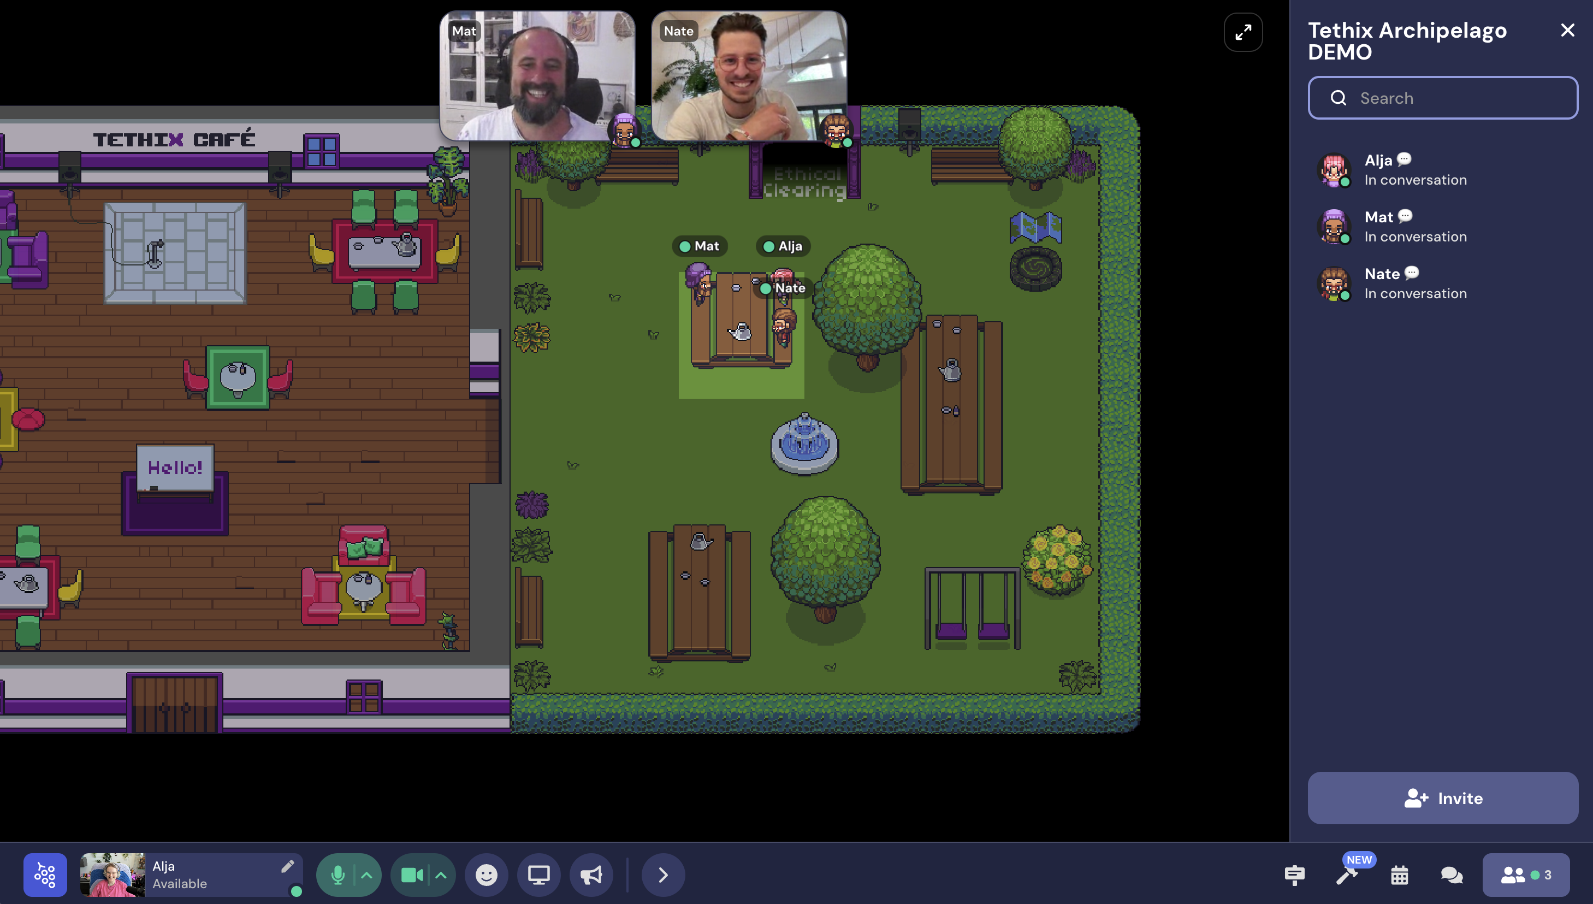This screenshot has height=904, width=1593.
Task: Start screen sharing
Action: 538,875
